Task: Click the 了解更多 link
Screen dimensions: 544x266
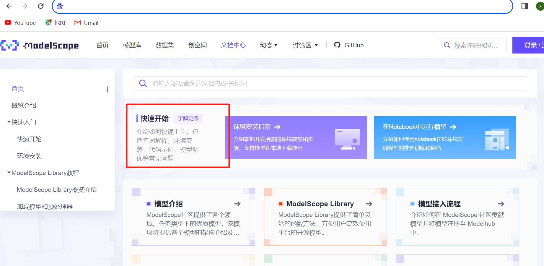Action: pos(188,119)
